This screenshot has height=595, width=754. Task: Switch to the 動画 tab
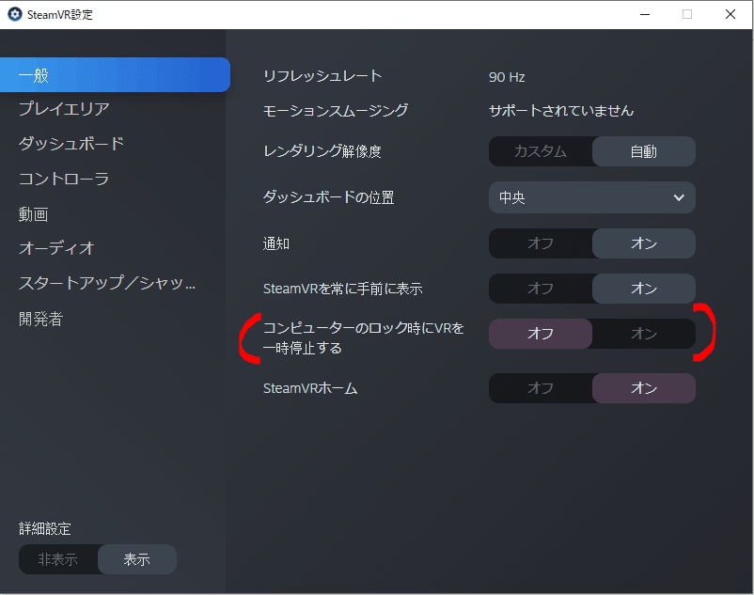(x=33, y=214)
